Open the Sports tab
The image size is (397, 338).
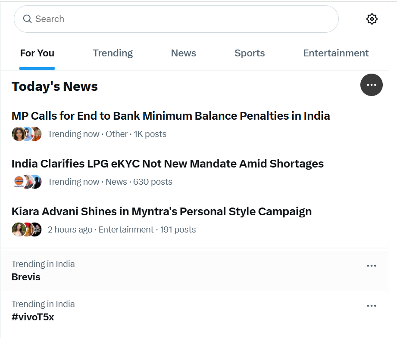pyautogui.click(x=250, y=53)
